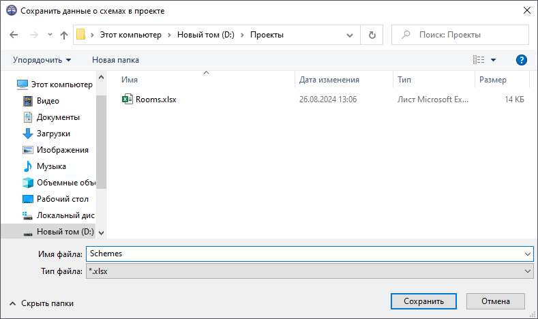Click the 'Отмена' button
The image size is (538, 319).
click(x=496, y=301)
